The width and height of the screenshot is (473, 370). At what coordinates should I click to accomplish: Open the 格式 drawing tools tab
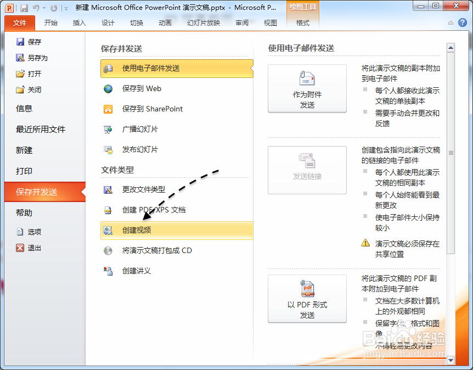[x=302, y=23]
